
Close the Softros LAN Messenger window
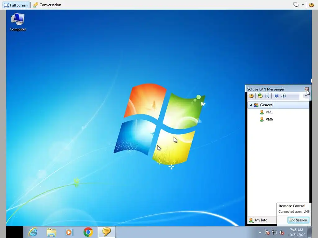pyautogui.click(x=307, y=89)
